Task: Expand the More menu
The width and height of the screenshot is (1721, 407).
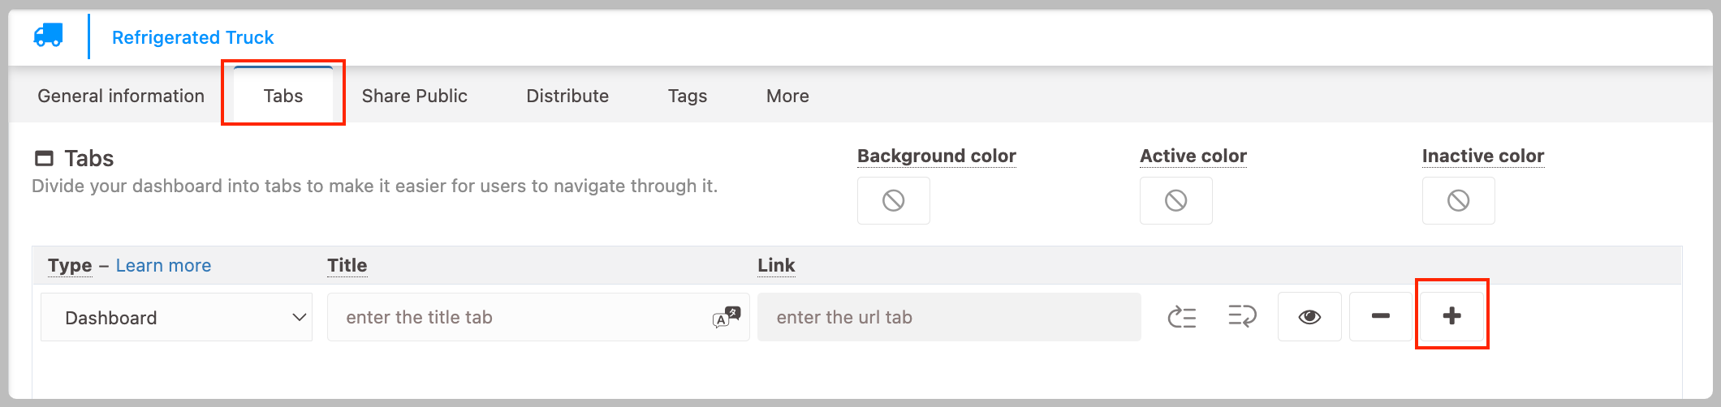Action: pos(787,96)
